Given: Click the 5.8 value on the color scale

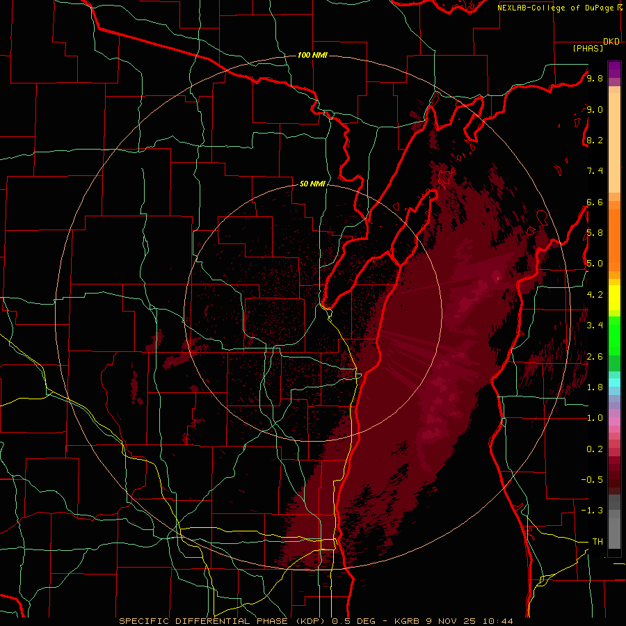Looking at the screenshot, I should (595, 232).
